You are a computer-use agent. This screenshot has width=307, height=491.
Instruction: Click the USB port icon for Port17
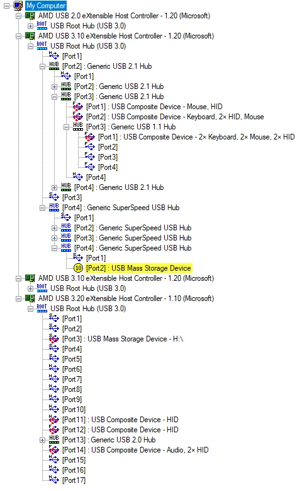[53, 480]
